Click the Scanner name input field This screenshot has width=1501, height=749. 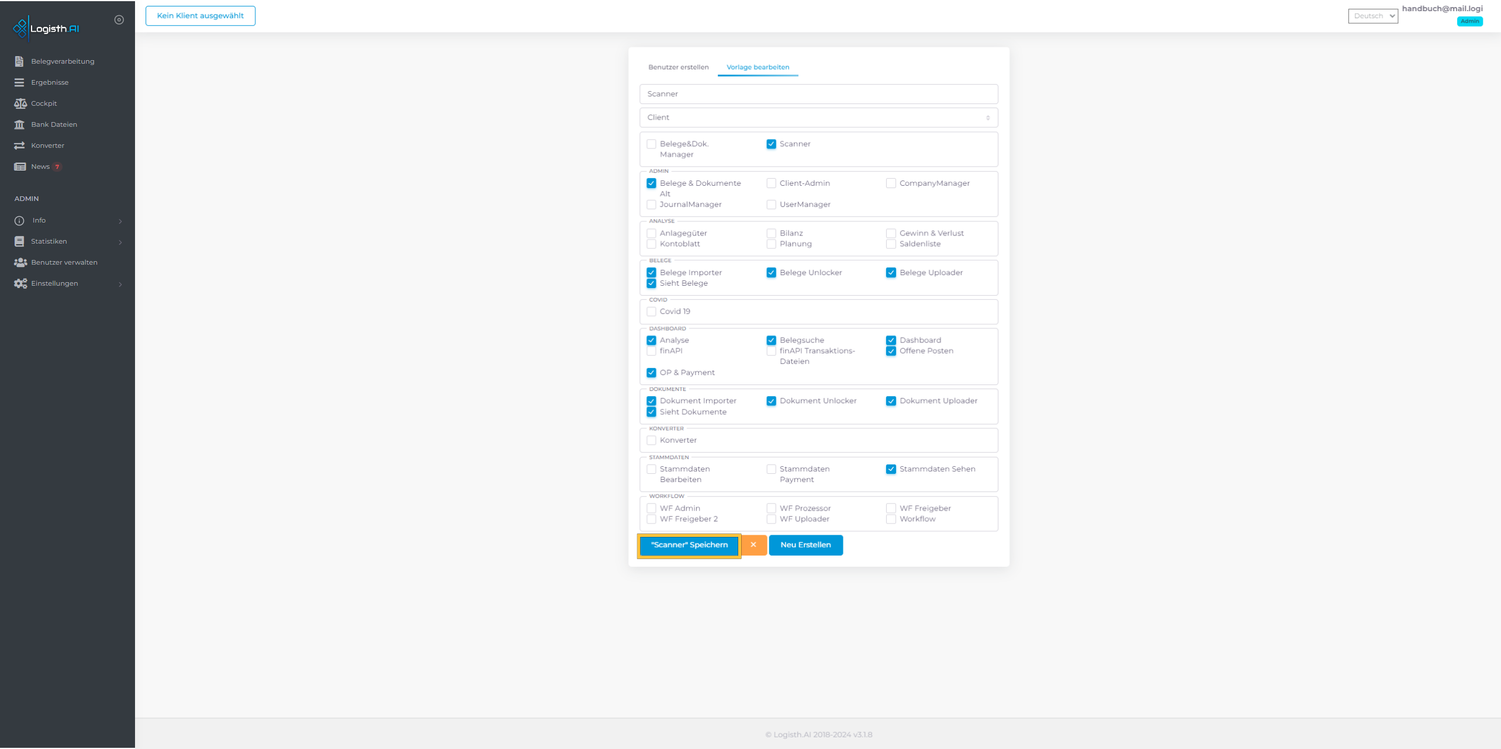818,93
